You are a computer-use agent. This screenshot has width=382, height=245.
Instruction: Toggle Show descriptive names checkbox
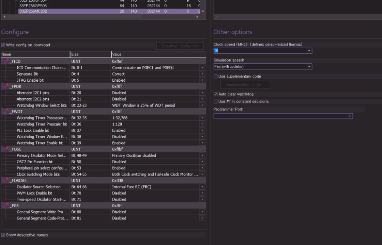[3, 235]
